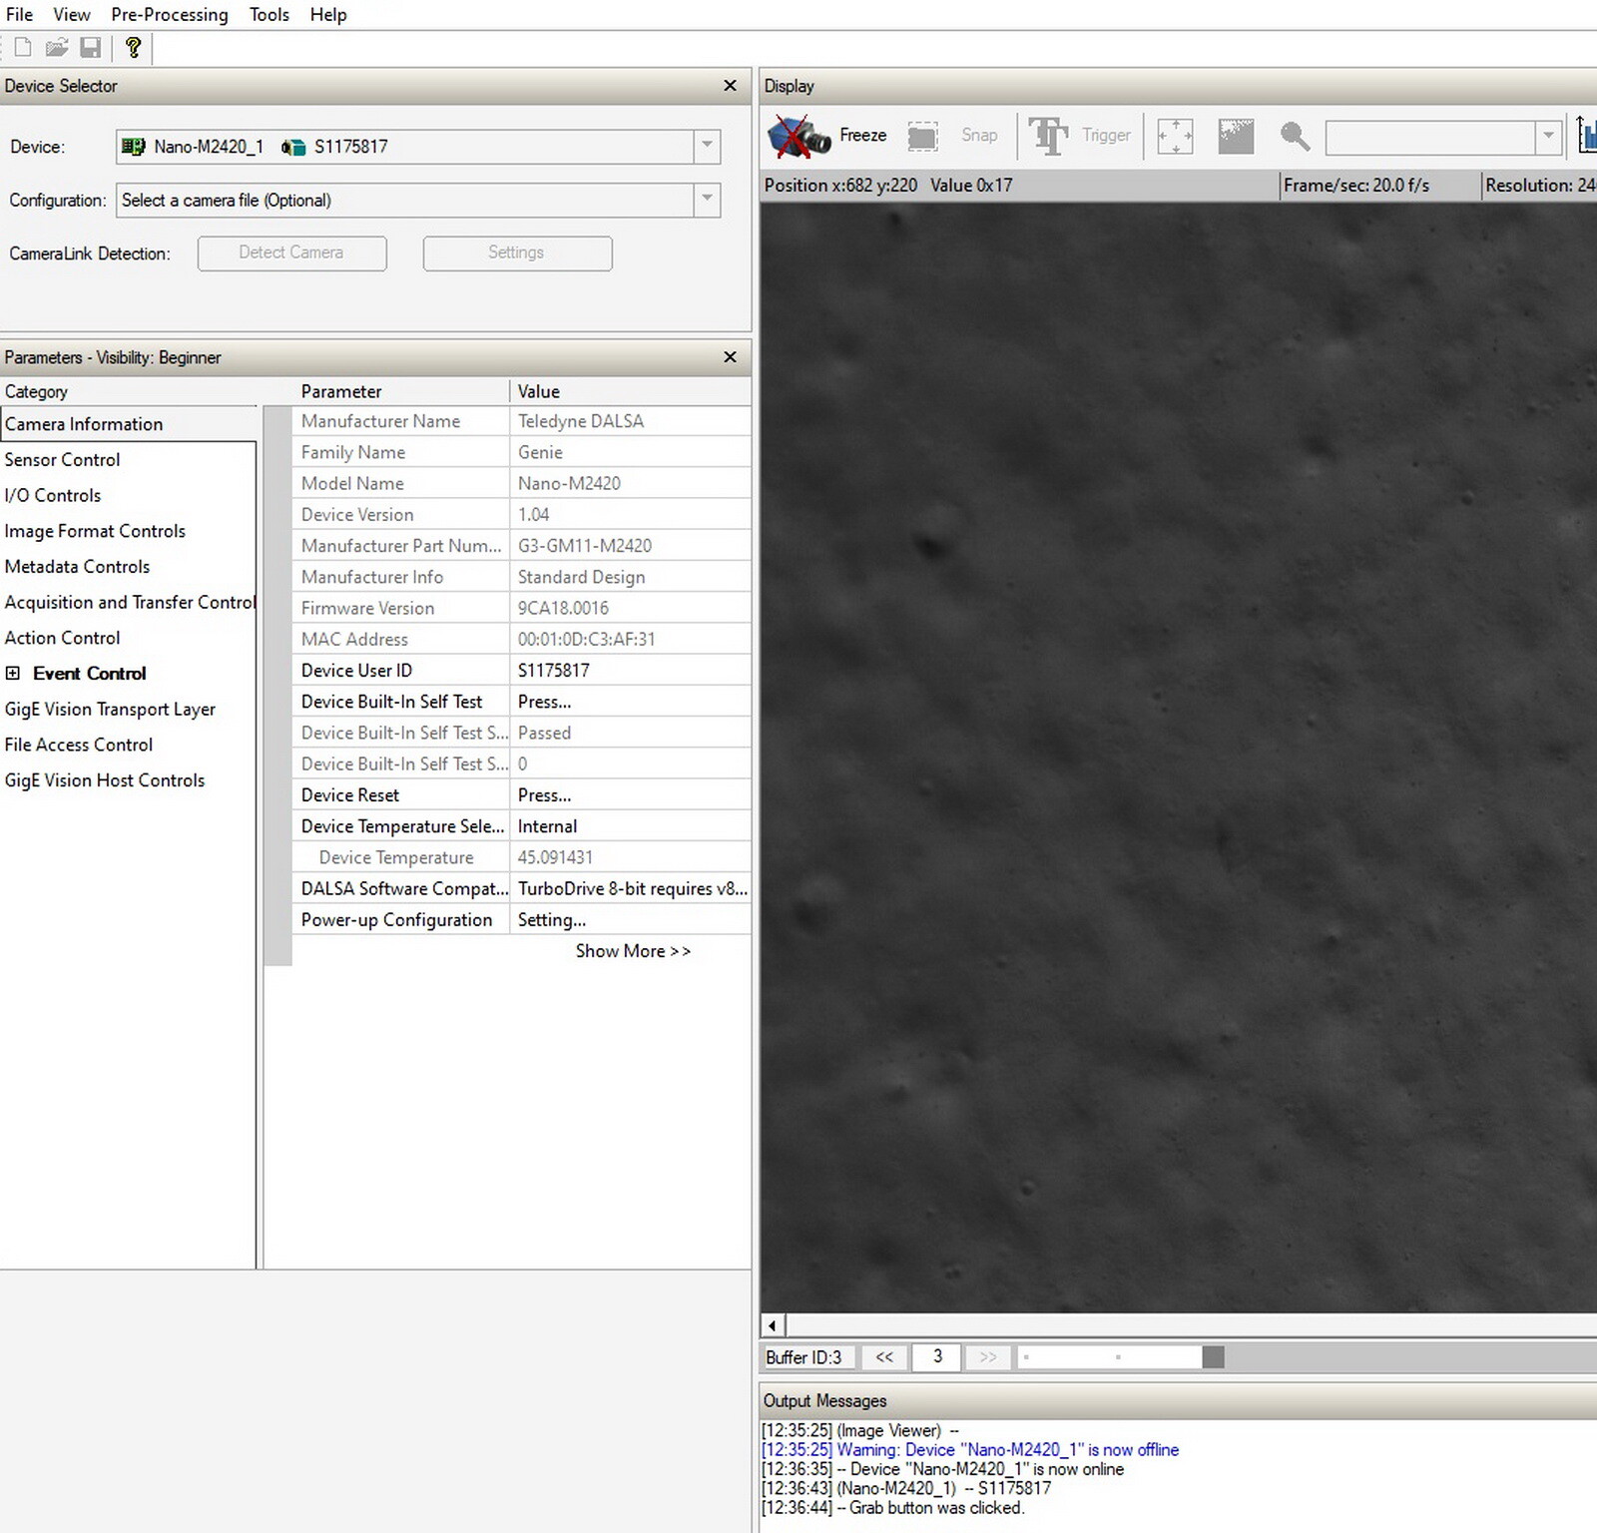1597x1533 pixels.
Task: Open the Pre-Processing menu
Action: tap(169, 15)
